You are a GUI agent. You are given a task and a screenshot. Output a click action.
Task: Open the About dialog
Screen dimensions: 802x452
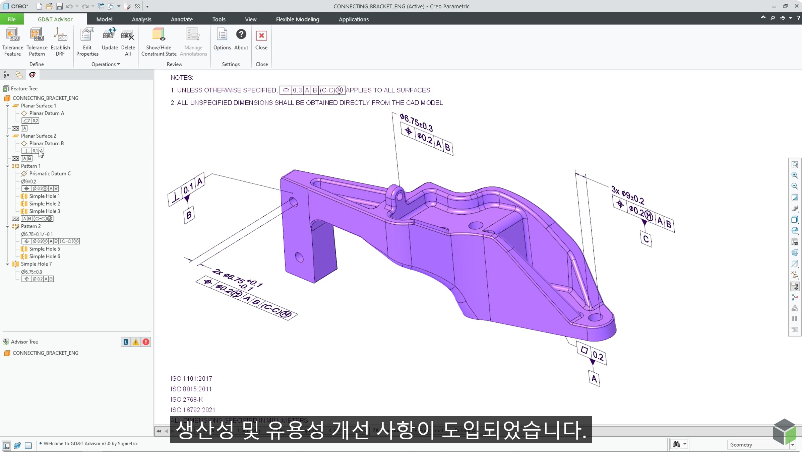(x=241, y=39)
